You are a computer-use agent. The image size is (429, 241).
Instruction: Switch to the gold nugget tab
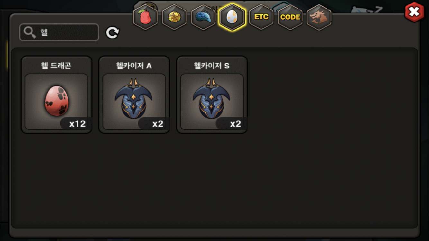coord(174,17)
